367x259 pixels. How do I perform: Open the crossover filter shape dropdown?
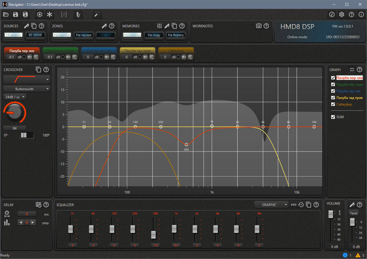point(27,79)
